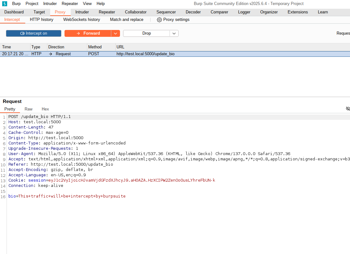Click the Referer header line
Viewport: 350px width, 254px height.
(x=61, y=164)
